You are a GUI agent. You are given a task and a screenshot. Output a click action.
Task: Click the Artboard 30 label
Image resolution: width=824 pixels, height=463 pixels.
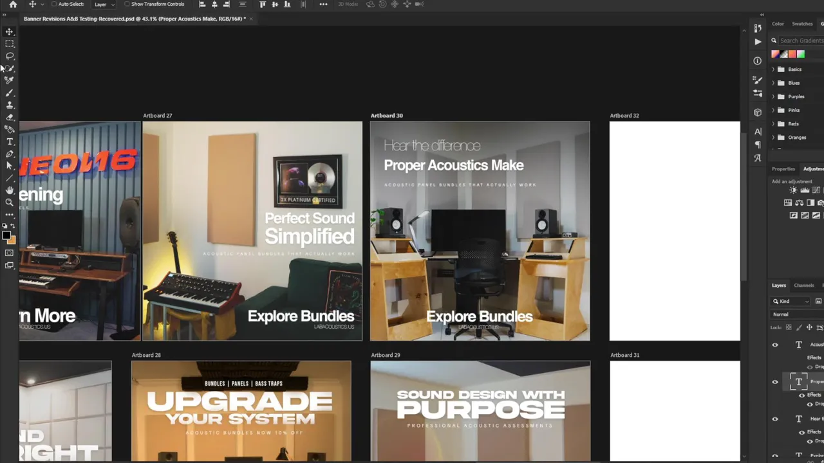[x=386, y=116]
